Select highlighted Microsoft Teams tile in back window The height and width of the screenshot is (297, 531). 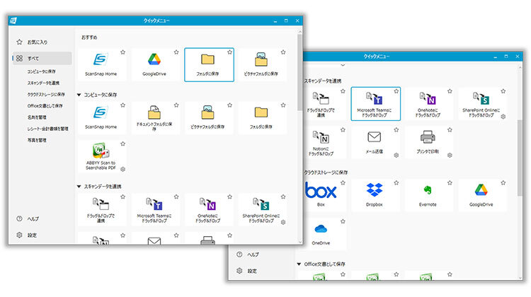pyautogui.click(x=375, y=103)
